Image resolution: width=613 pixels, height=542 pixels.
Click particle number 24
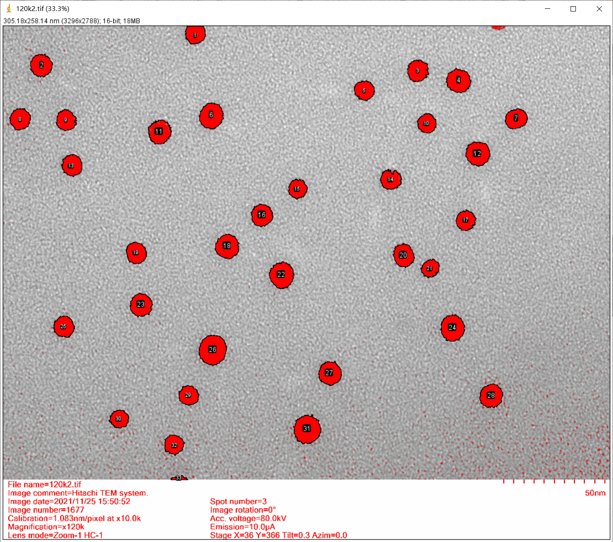[x=453, y=328]
